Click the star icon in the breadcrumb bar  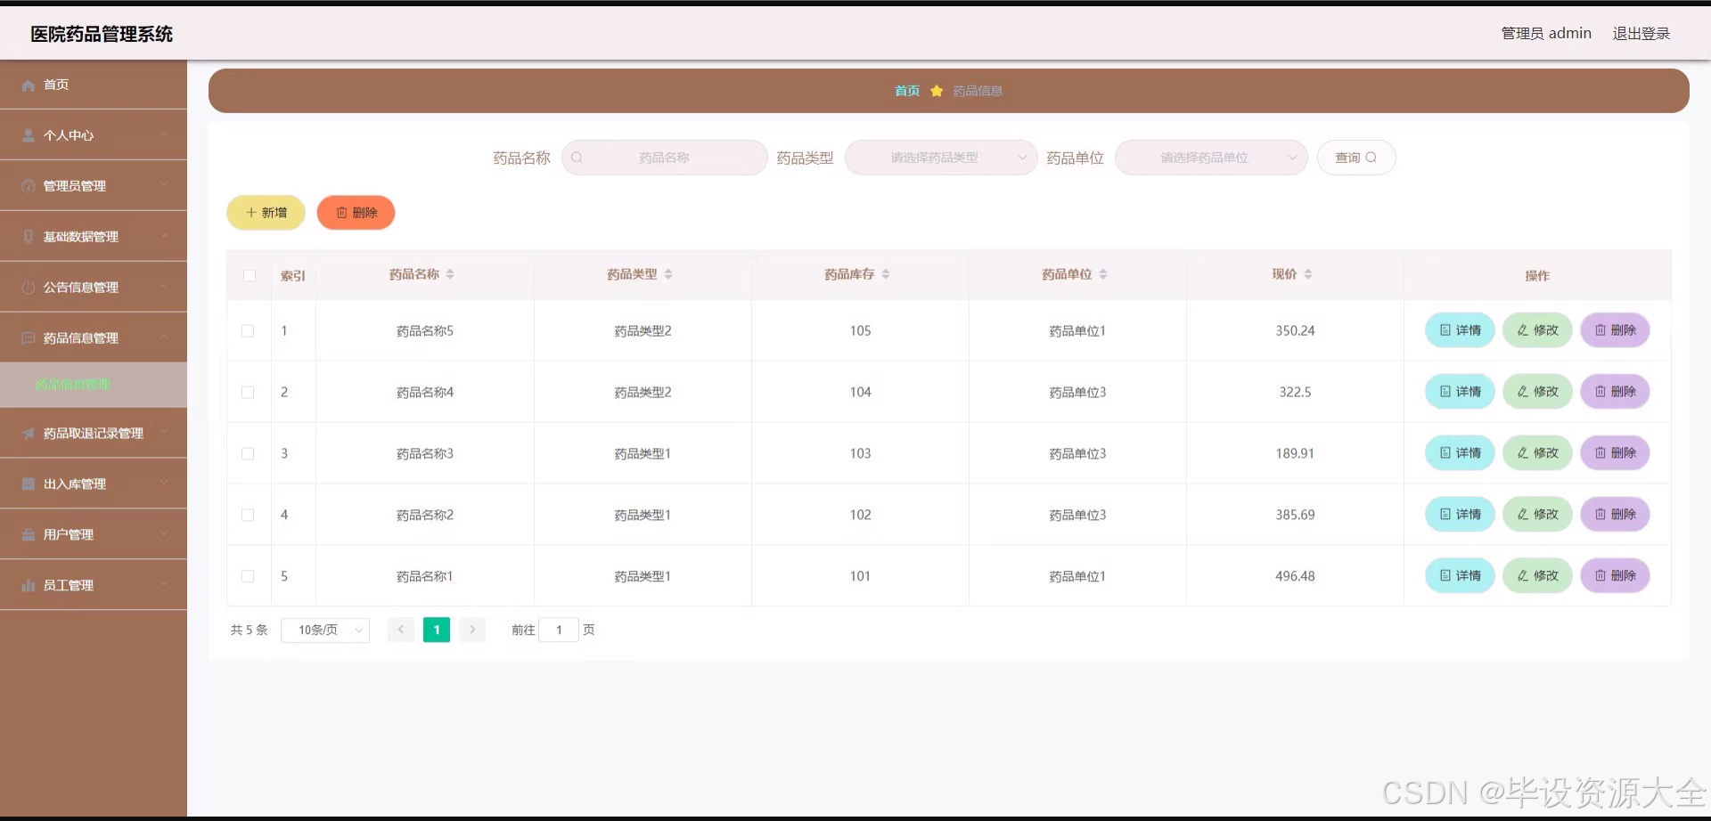937,91
